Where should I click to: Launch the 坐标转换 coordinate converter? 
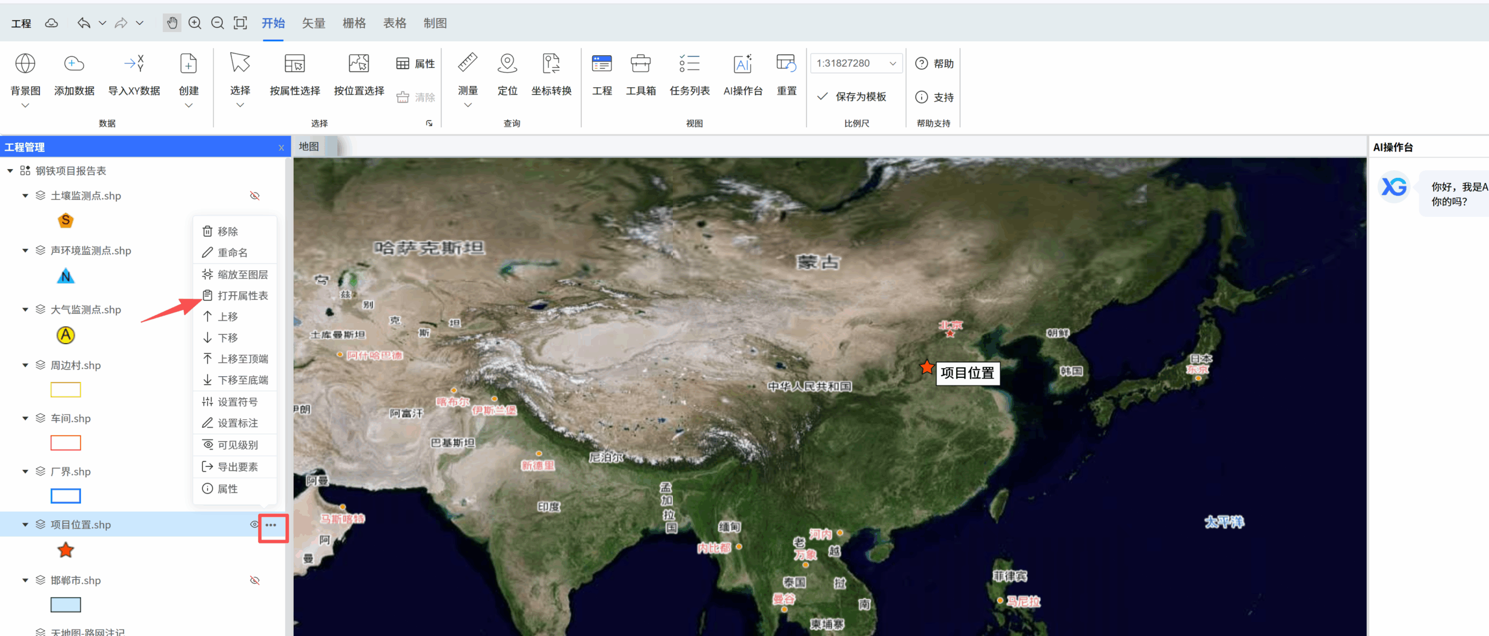[551, 64]
